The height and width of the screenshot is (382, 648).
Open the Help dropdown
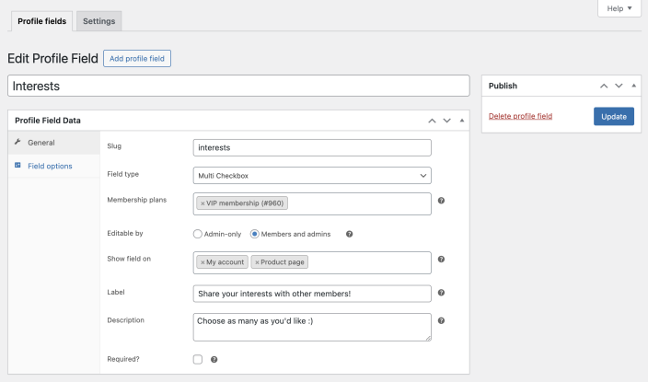(x=618, y=8)
